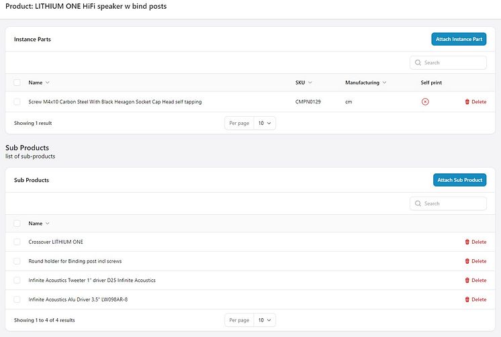The width and height of the screenshot is (501, 337).
Task: Click the red Self print X status icon
Action: click(425, 101)
